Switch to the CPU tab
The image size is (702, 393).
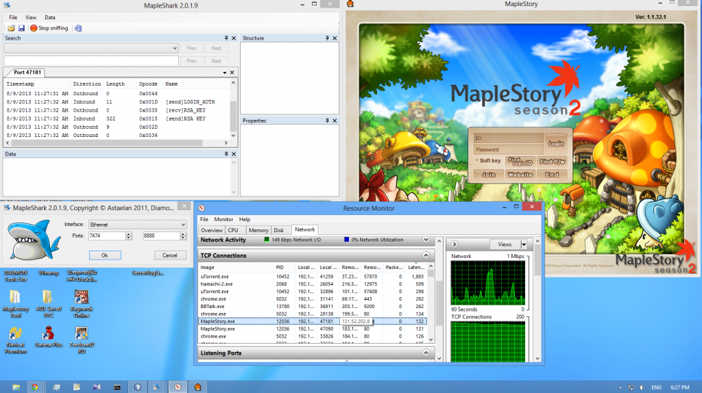coord(233,230)
